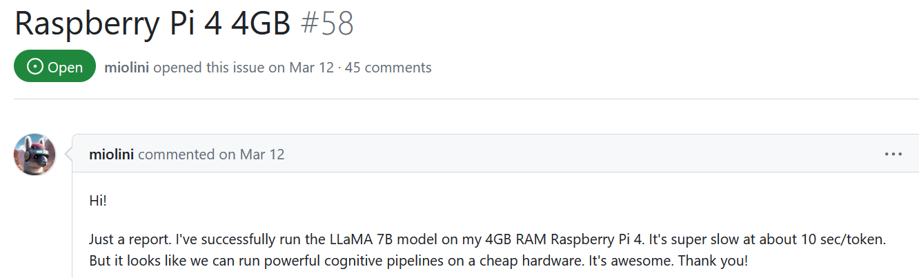Click miolini's llama avatar picture
Viewport: 919px width, 278px height.
click(34, 155)
